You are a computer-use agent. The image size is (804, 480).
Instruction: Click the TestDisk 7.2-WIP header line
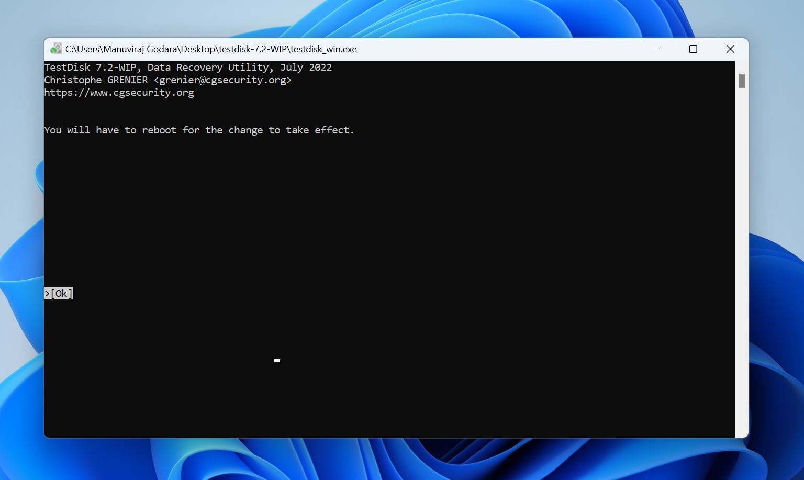tap(188, 68)
